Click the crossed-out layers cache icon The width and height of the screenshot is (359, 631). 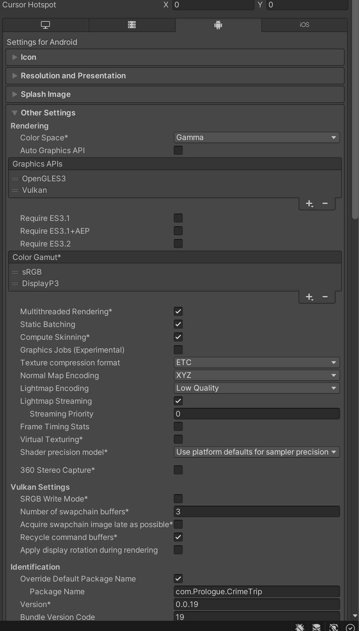316,627
